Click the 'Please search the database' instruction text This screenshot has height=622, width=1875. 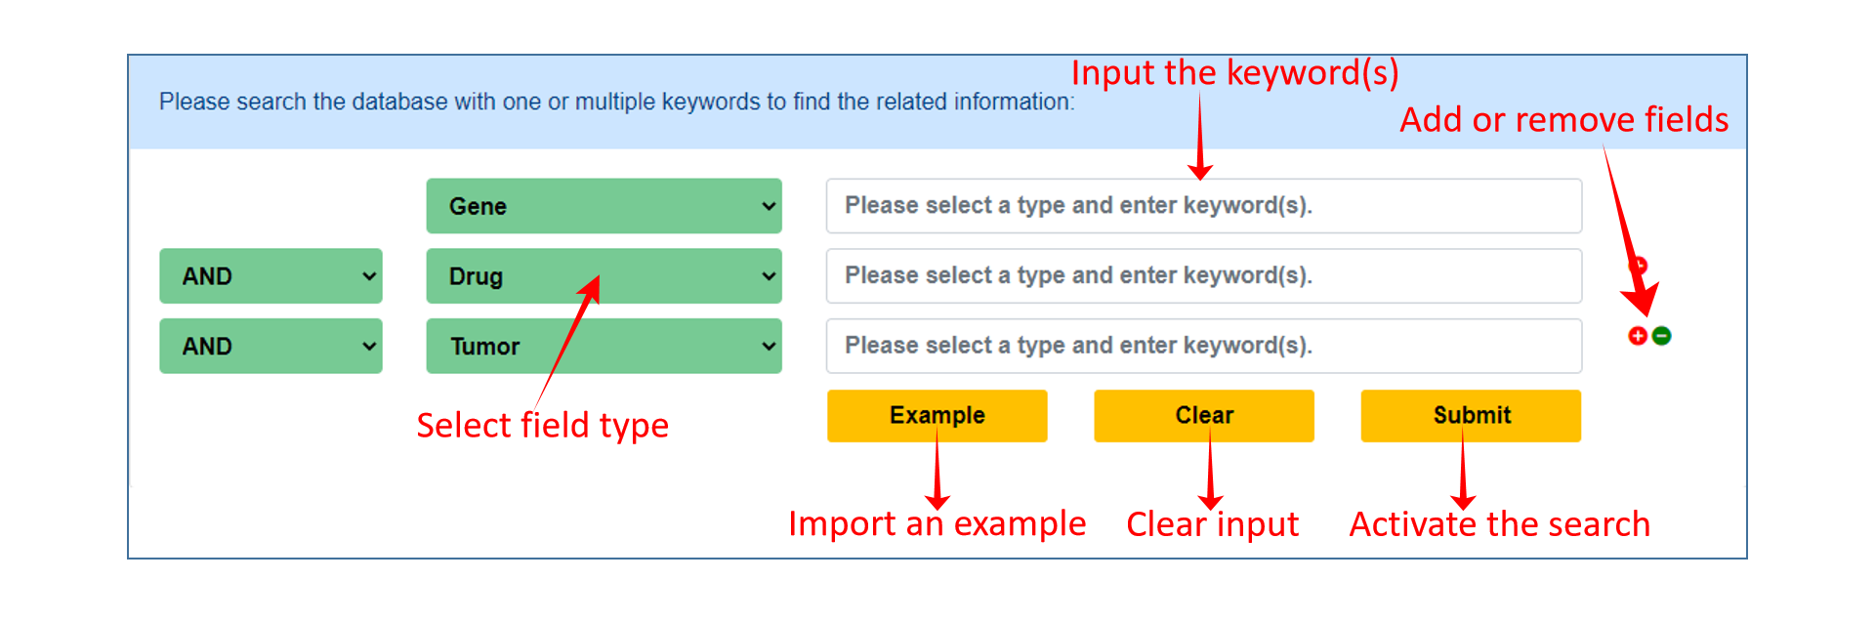[616, 102]
